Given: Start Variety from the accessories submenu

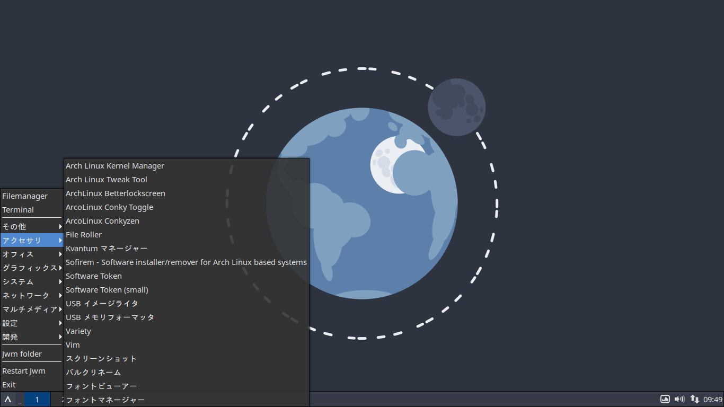Looking at the screenshot, I should click(187, 331).
